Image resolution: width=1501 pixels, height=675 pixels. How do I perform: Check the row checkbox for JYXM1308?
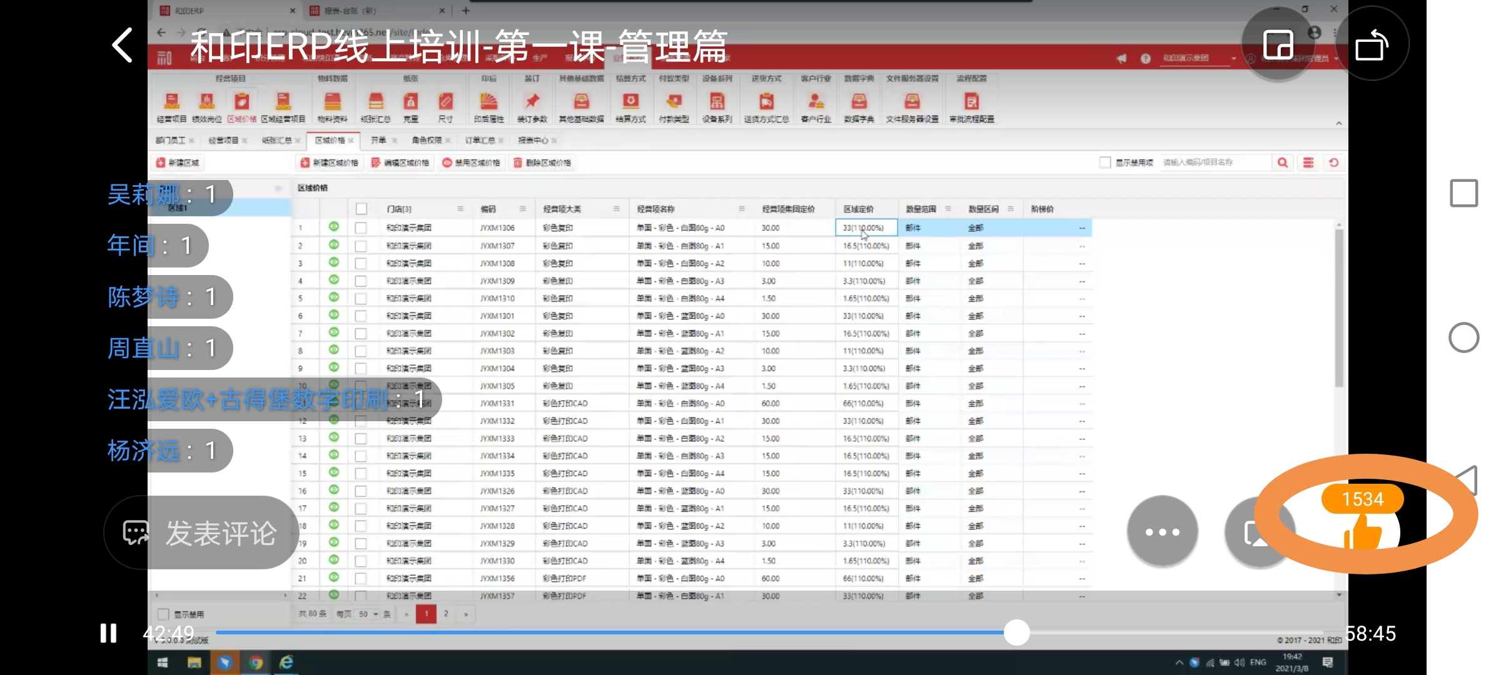pyautogui.click(x=361, y=263)
